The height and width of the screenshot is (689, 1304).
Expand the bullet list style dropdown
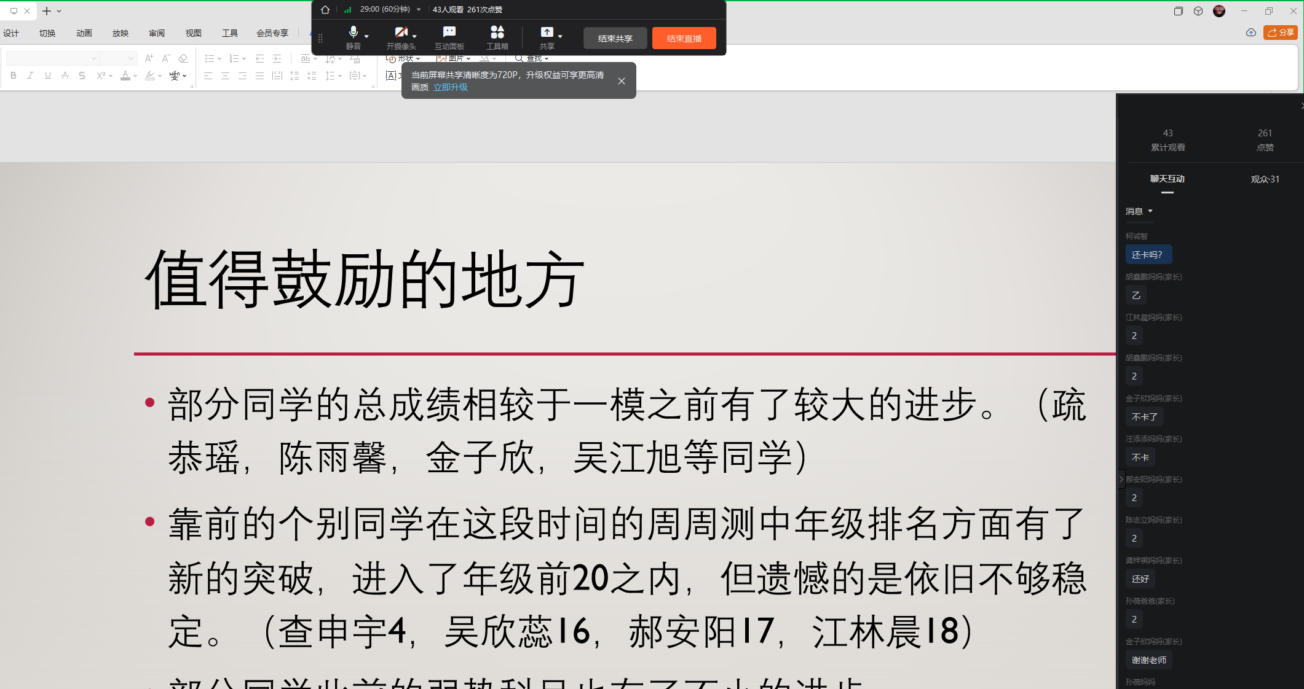219,59
